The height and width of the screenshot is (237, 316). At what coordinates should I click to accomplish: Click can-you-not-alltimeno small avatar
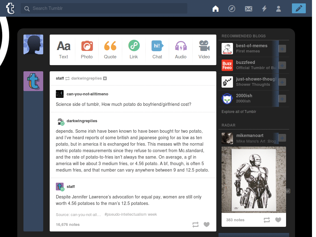pyautogui.click(x=60, y=94)
